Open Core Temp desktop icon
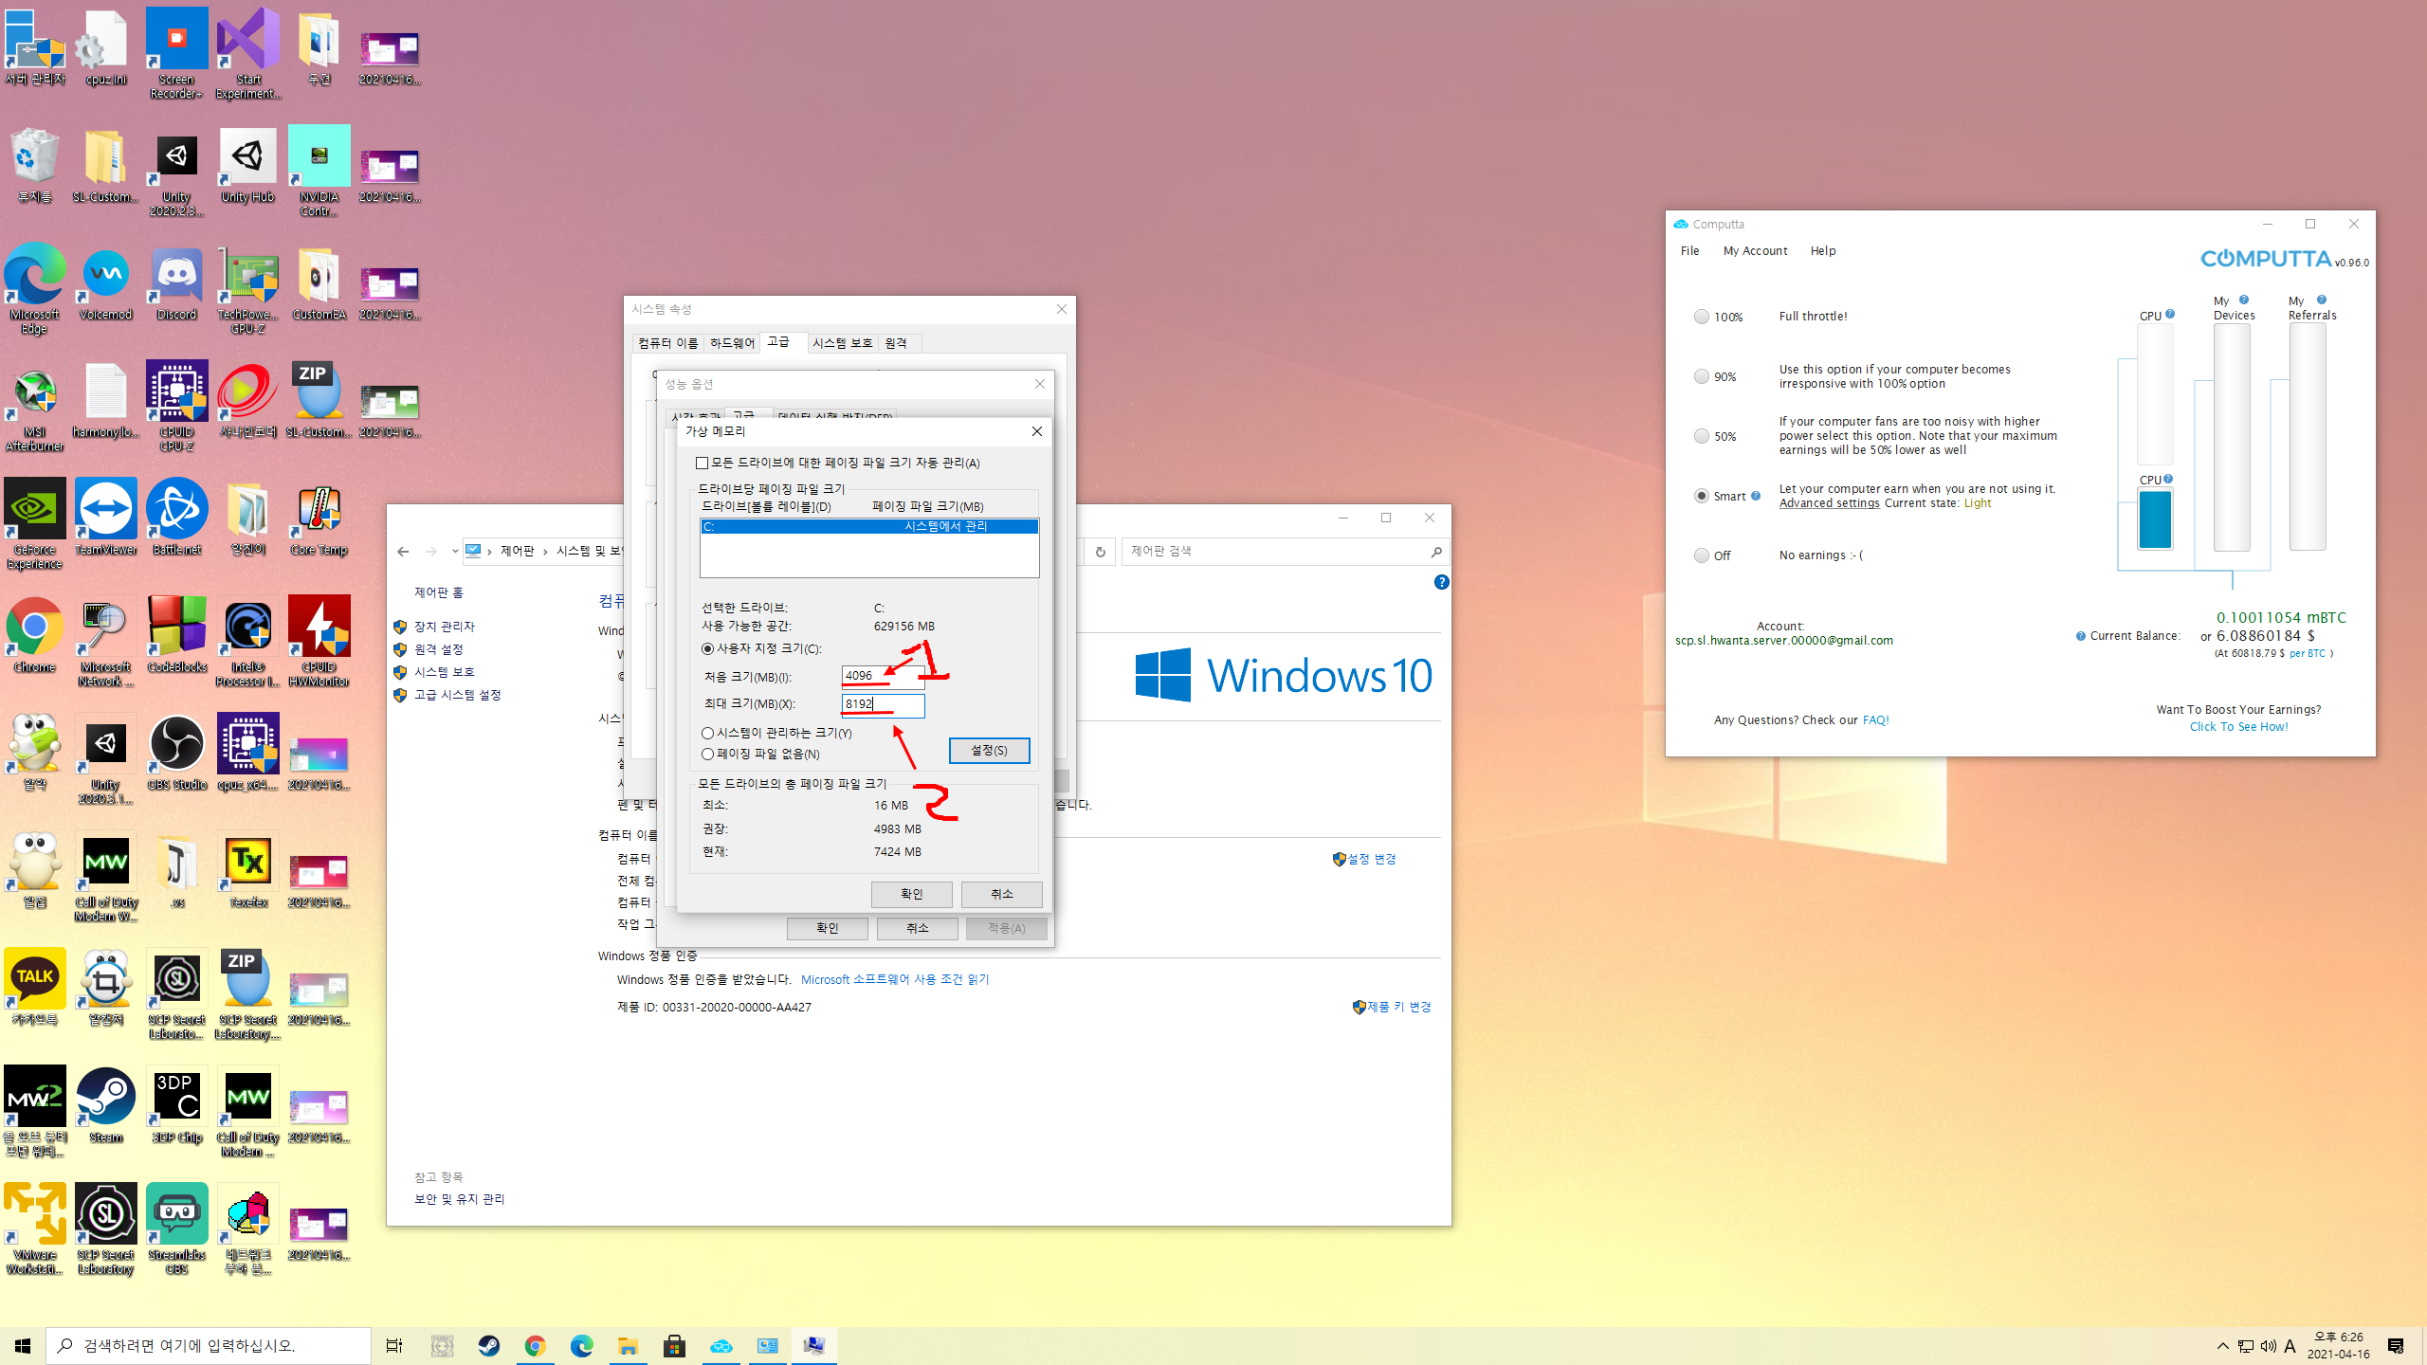2427x1365 pixels. point(319,518)
